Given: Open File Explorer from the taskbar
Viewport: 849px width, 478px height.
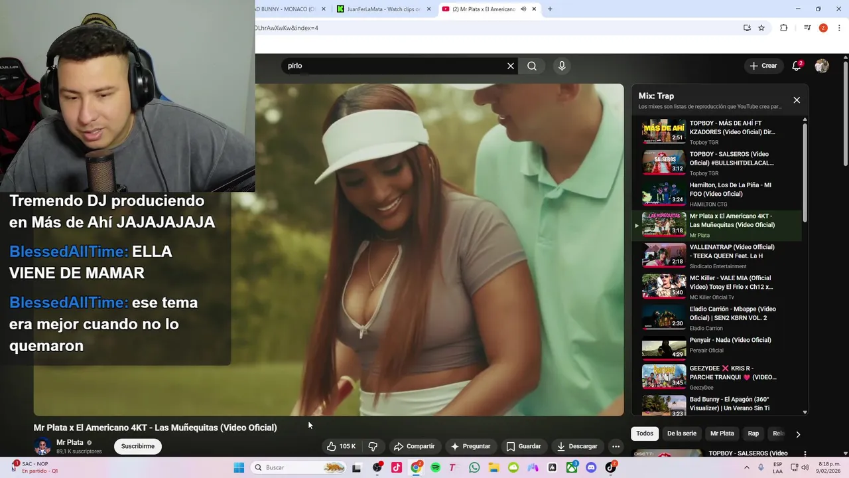Looking at the screenshot, I should point(493,467).
